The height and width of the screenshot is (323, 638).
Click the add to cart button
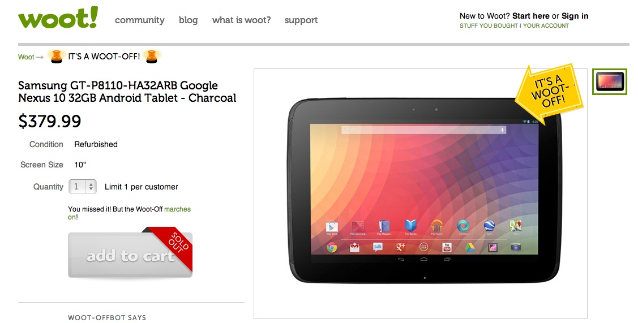click(130, 255)
